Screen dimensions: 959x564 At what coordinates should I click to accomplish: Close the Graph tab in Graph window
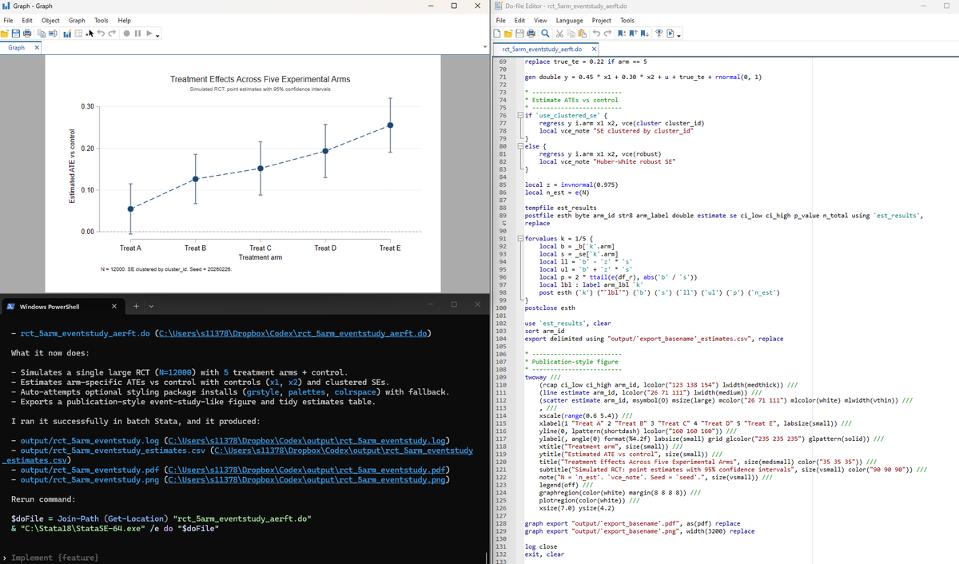point(37,48)
